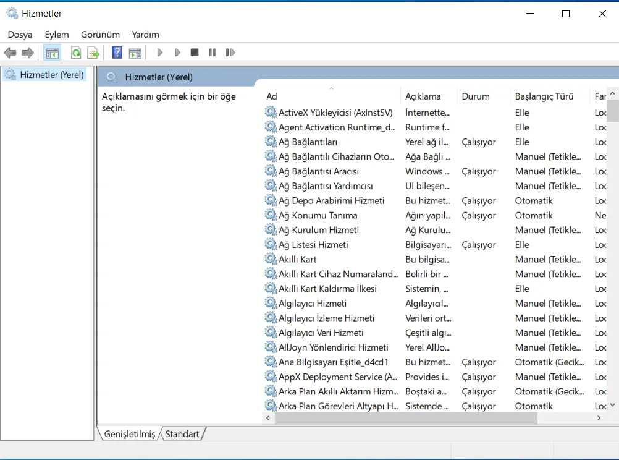Screen dimensions: 619x460
Task: Open Help via the question mark icon
Action: click(117, 53)
